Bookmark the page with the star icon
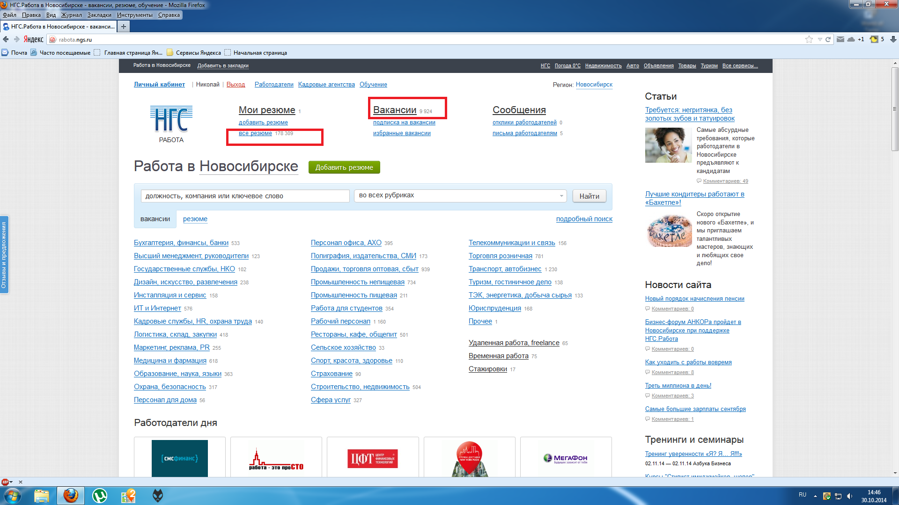This screenshot has height=505, width=899. pyautogui.click(x=809, y=40)
